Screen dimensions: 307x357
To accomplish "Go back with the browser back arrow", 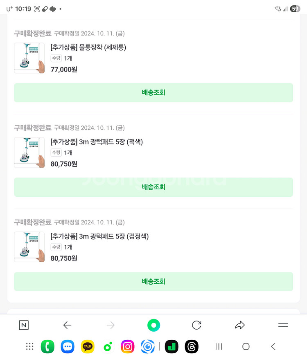I will point(67,326).
